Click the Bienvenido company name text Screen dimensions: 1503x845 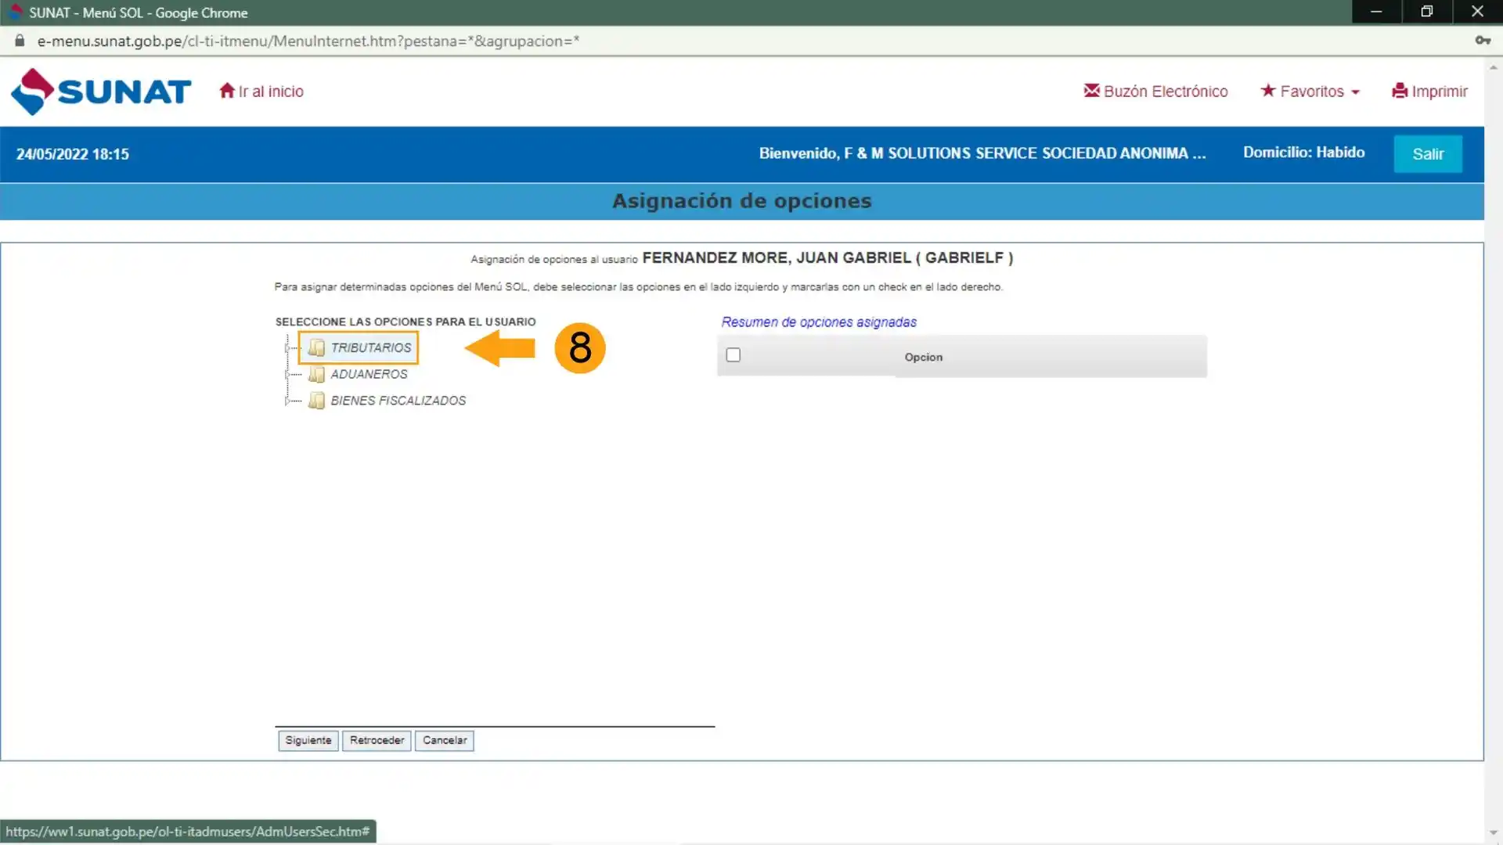point(982,153)
